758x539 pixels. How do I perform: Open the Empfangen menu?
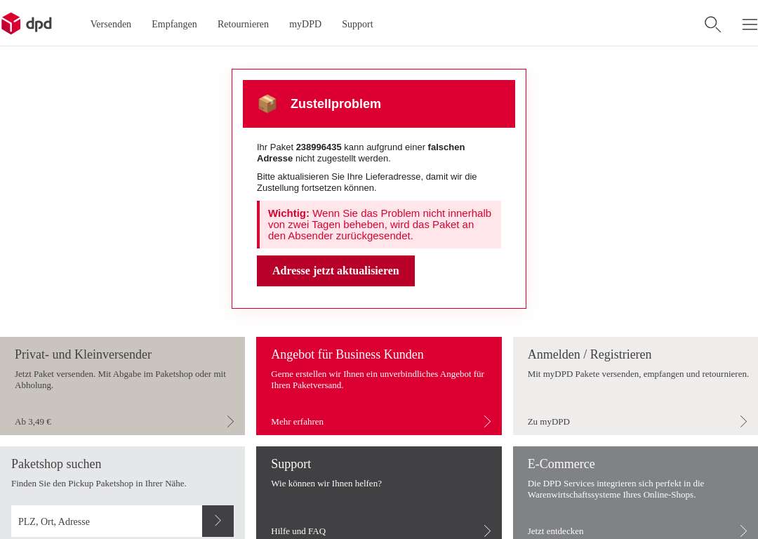tap(174, 24)
